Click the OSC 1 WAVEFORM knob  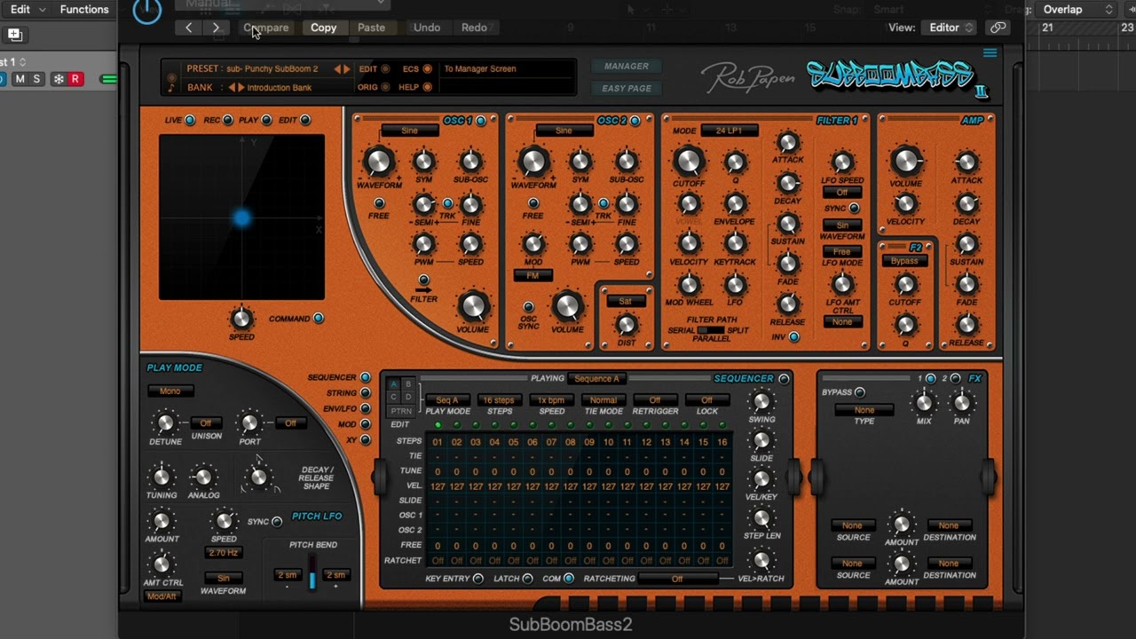click(379, 162)
